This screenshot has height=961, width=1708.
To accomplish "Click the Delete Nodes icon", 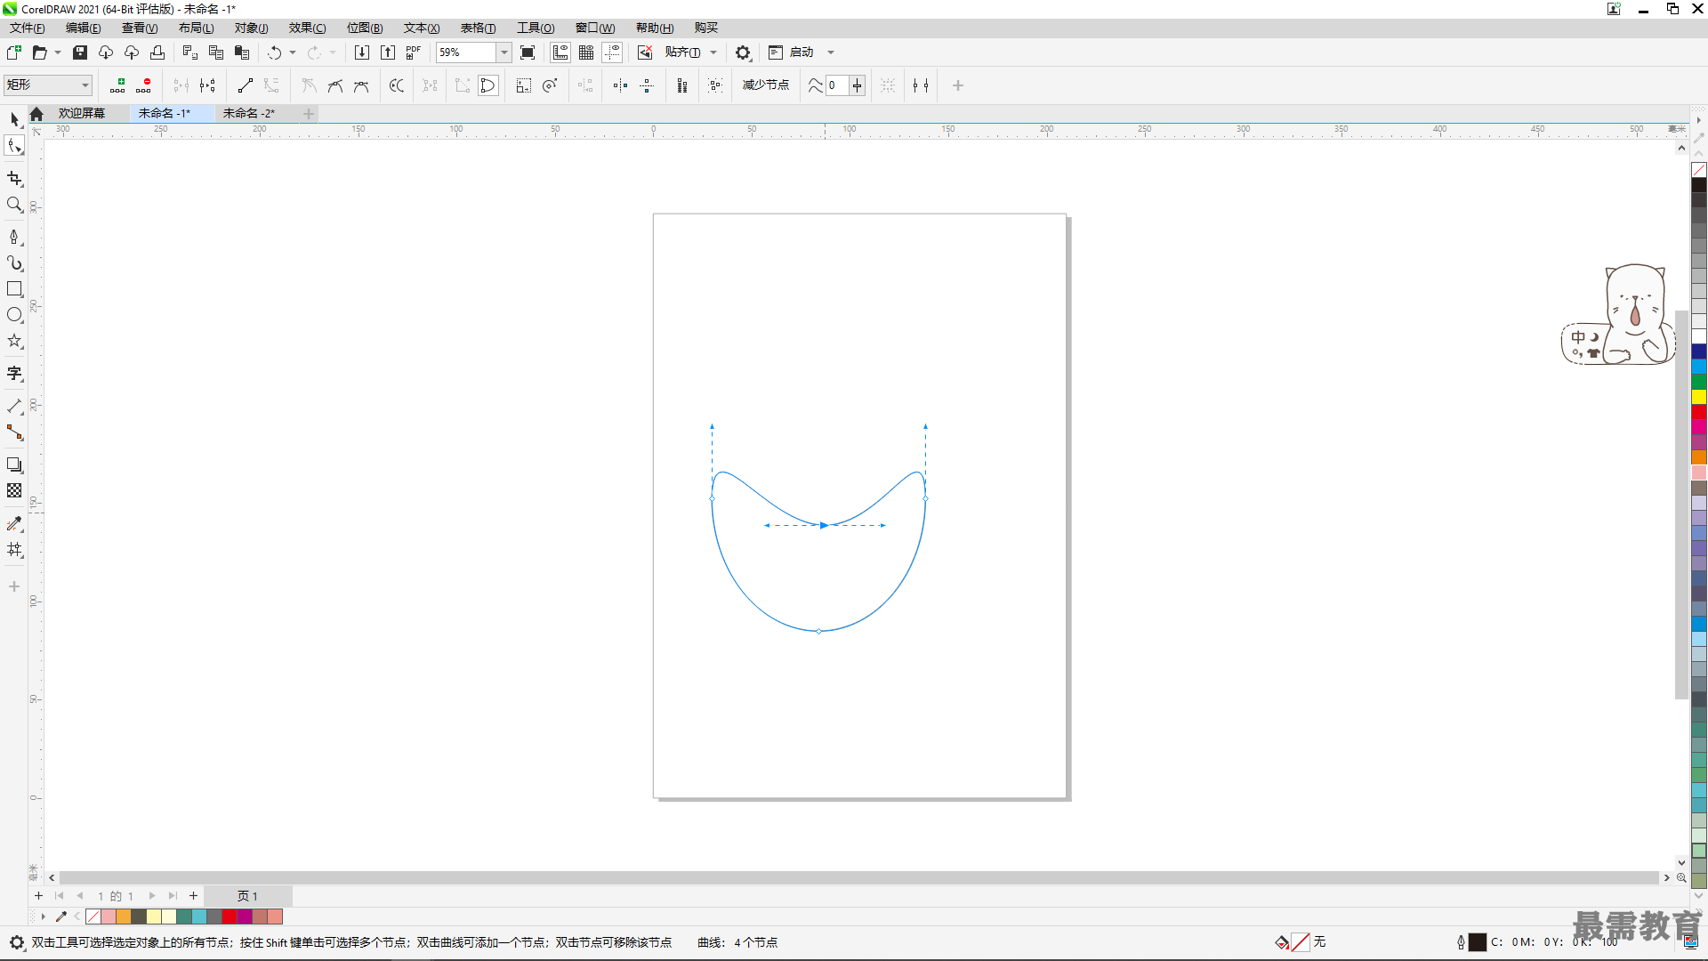I will tap(143, 85).
